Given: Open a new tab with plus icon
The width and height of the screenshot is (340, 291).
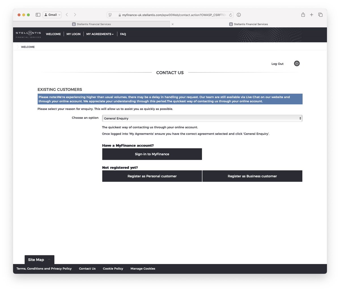Looking at the screenshot, I should pyautogui.click(x=311, y=15).
